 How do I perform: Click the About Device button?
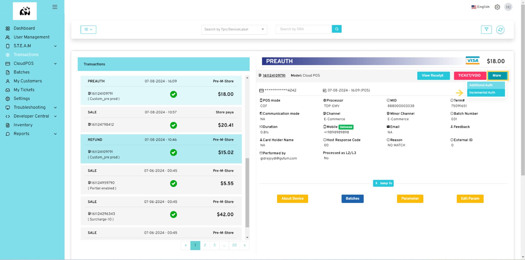tap(292, 199)
